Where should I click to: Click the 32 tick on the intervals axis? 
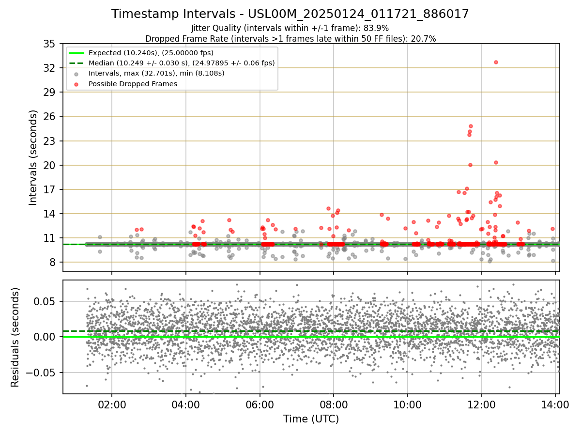click(x=49, y=68)
